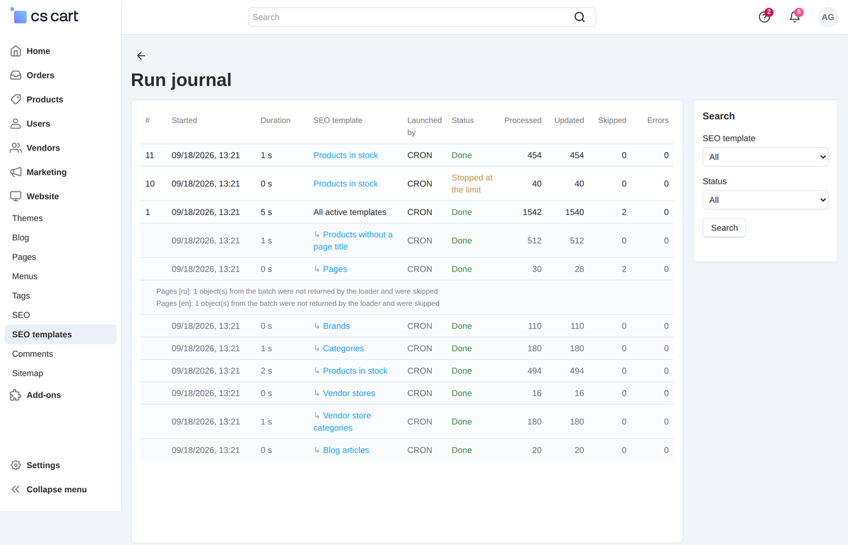Image resolution: width=848 pixels, height=545 pixels.
Task: Click the Duration column header
Action: 276,120
